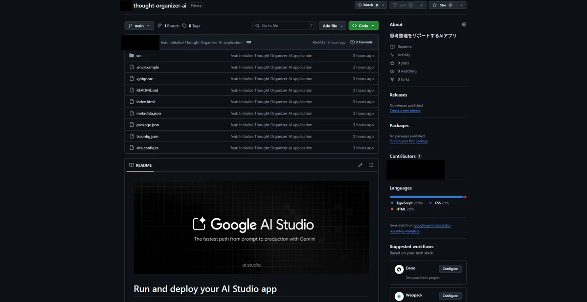587x302 pixels.
Task: Open the index.html file
Action: (x=145, y=102)
